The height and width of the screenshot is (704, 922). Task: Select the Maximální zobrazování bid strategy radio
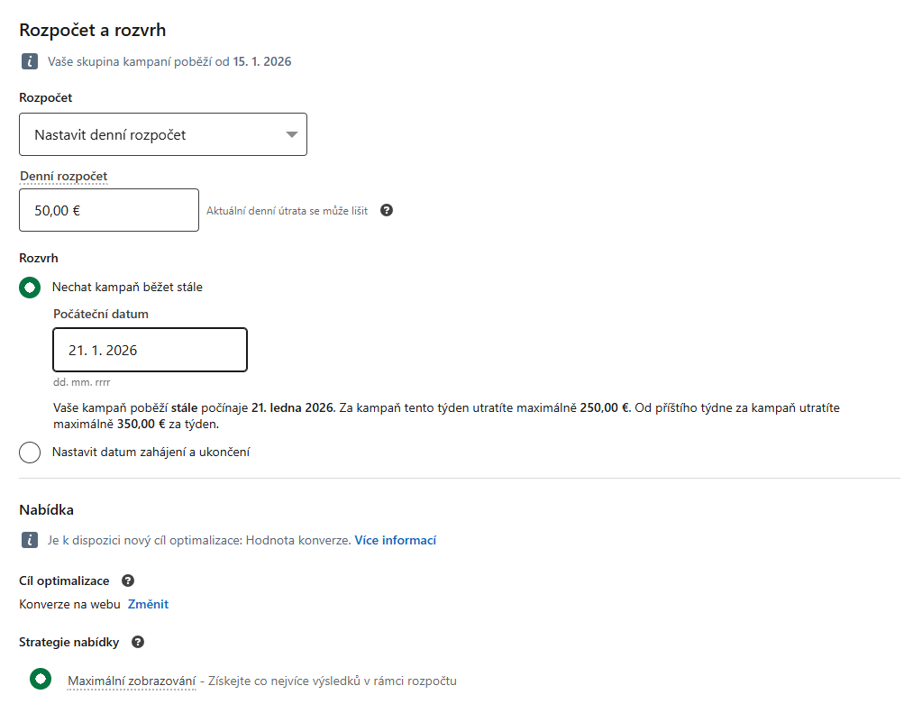pyautogui.click(x=41, y=679)
